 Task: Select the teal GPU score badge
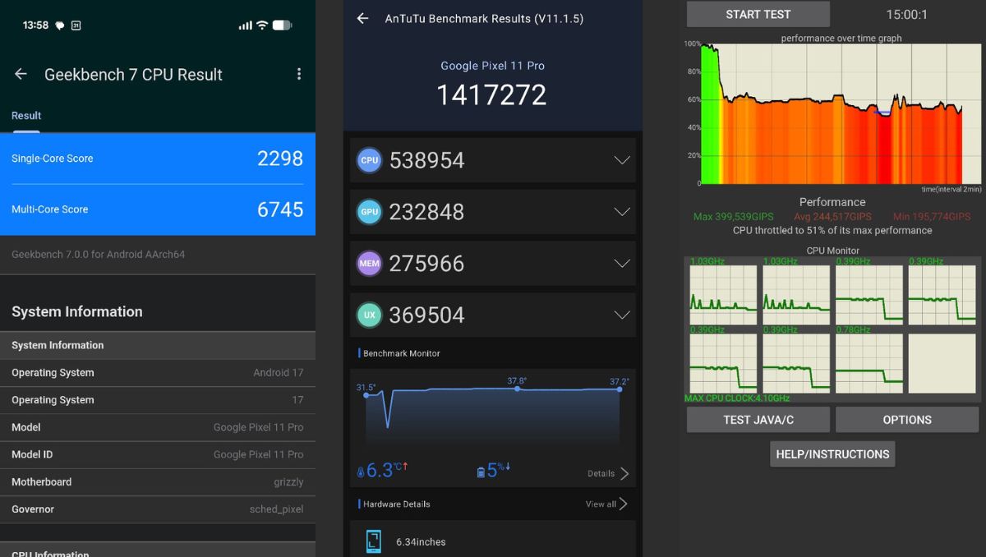click(370, 212)
